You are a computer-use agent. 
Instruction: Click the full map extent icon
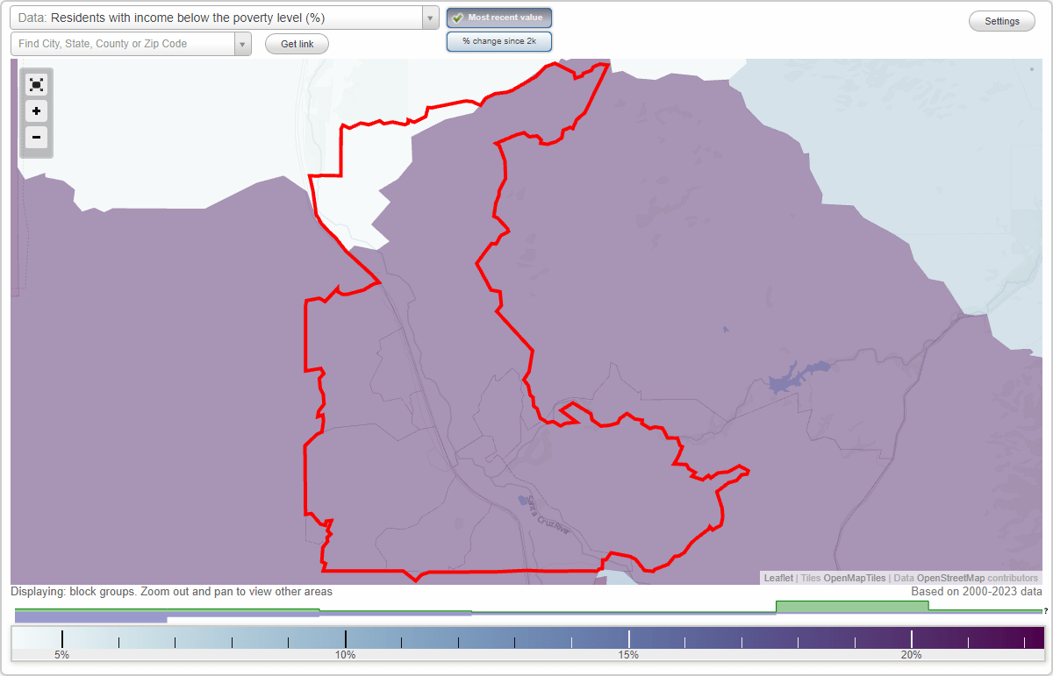[x=36, y=84]
